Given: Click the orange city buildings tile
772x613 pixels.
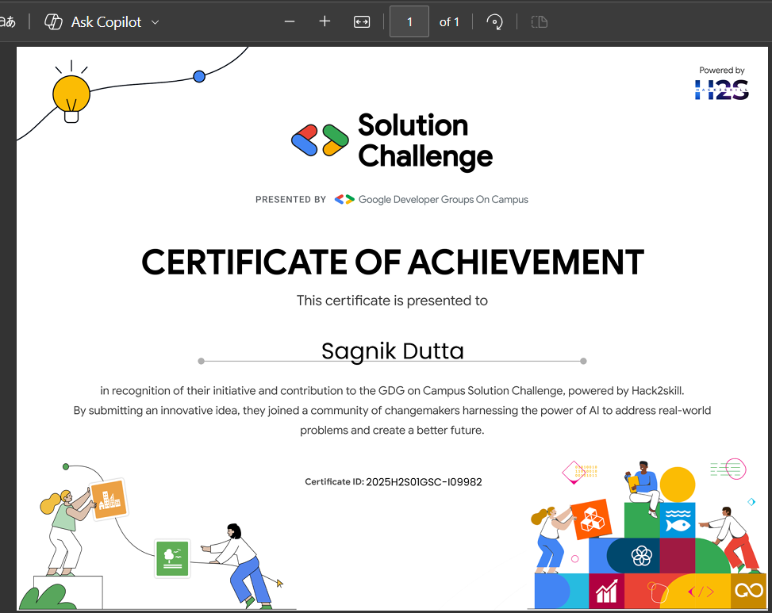Looking at the screenshot, I should (109, 500).
